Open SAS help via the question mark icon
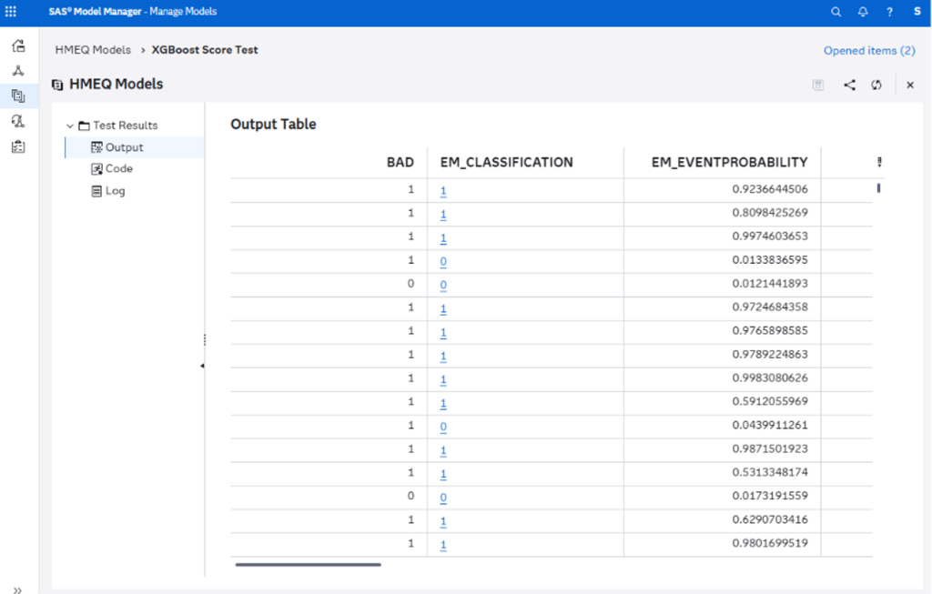932x594 pixels. [889, 12]
